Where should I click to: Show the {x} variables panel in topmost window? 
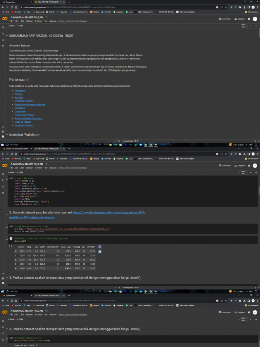click(x=3, y=40)
